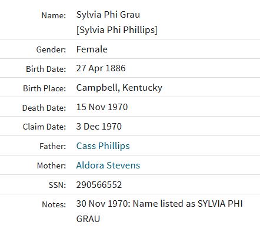Open the Cass Phillips father link
This screenshot has width=260, height=235.
click(103, 146)
